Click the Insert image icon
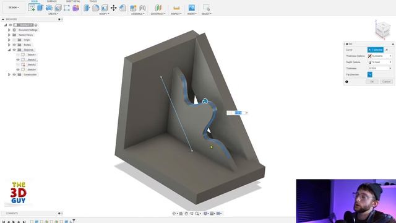This screenshot has height=223, width=396. [192, 8]
